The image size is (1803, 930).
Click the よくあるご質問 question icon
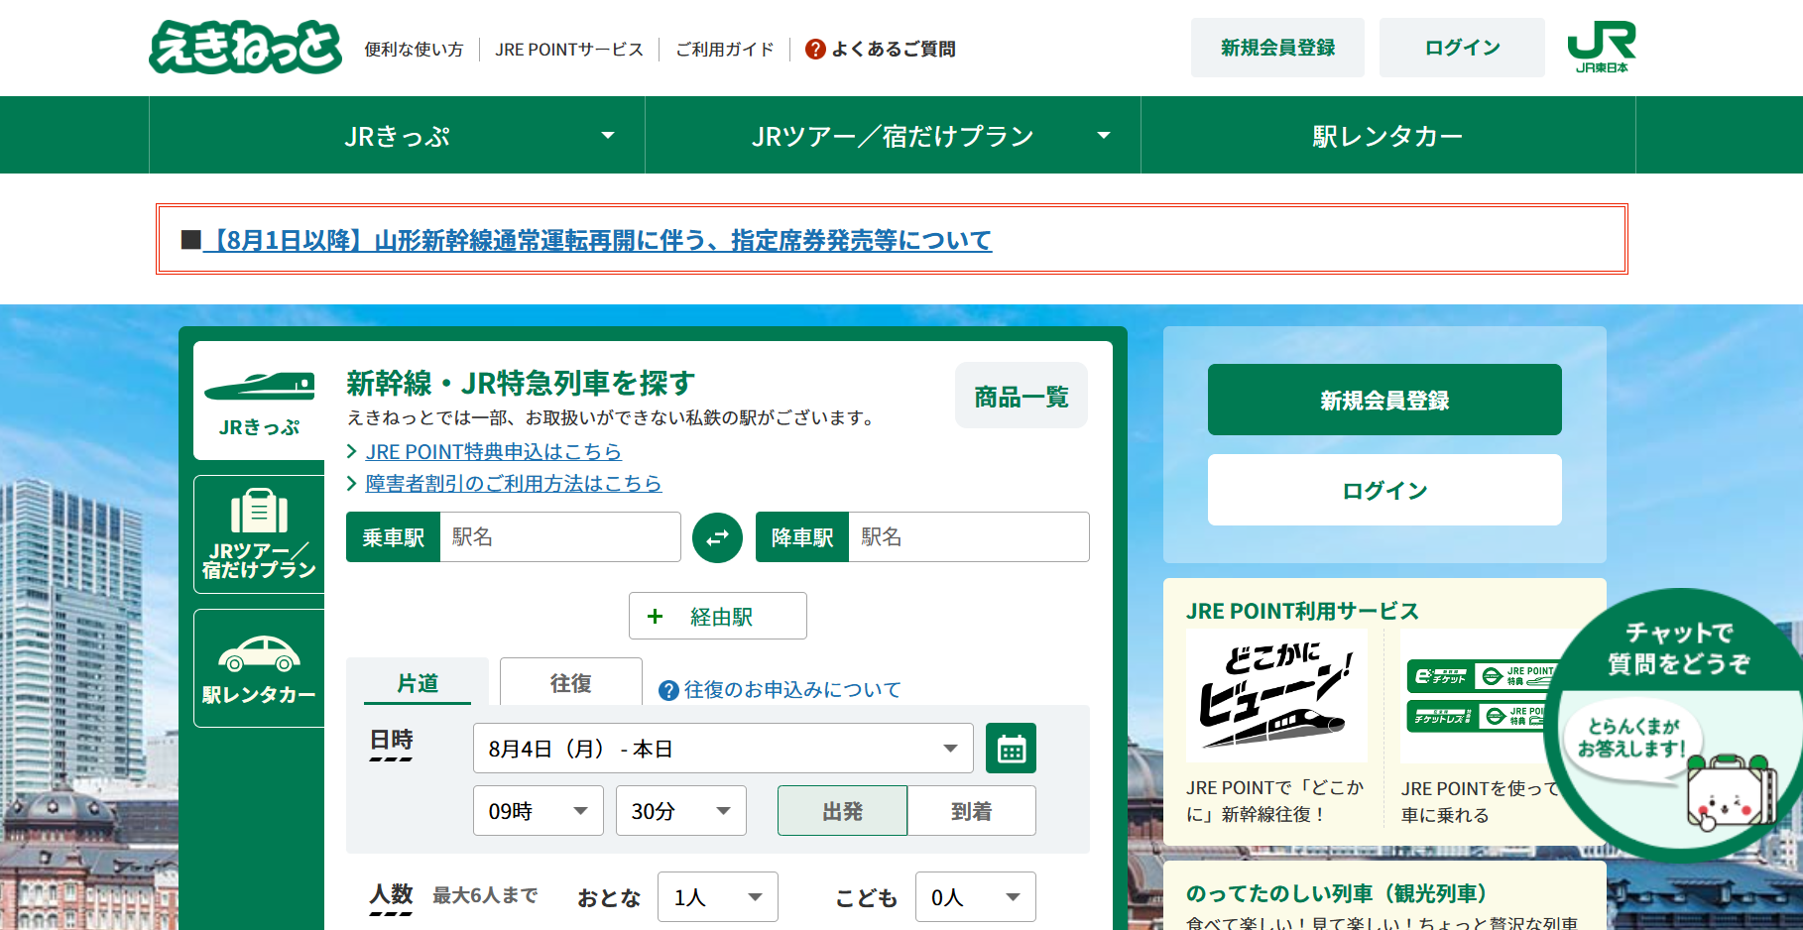tap(815, 49)
